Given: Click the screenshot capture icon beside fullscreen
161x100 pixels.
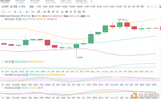Looking at the screenshot, I should 155,6.
